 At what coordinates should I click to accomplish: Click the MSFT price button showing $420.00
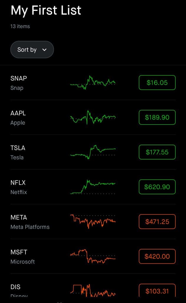pos(157,256)
